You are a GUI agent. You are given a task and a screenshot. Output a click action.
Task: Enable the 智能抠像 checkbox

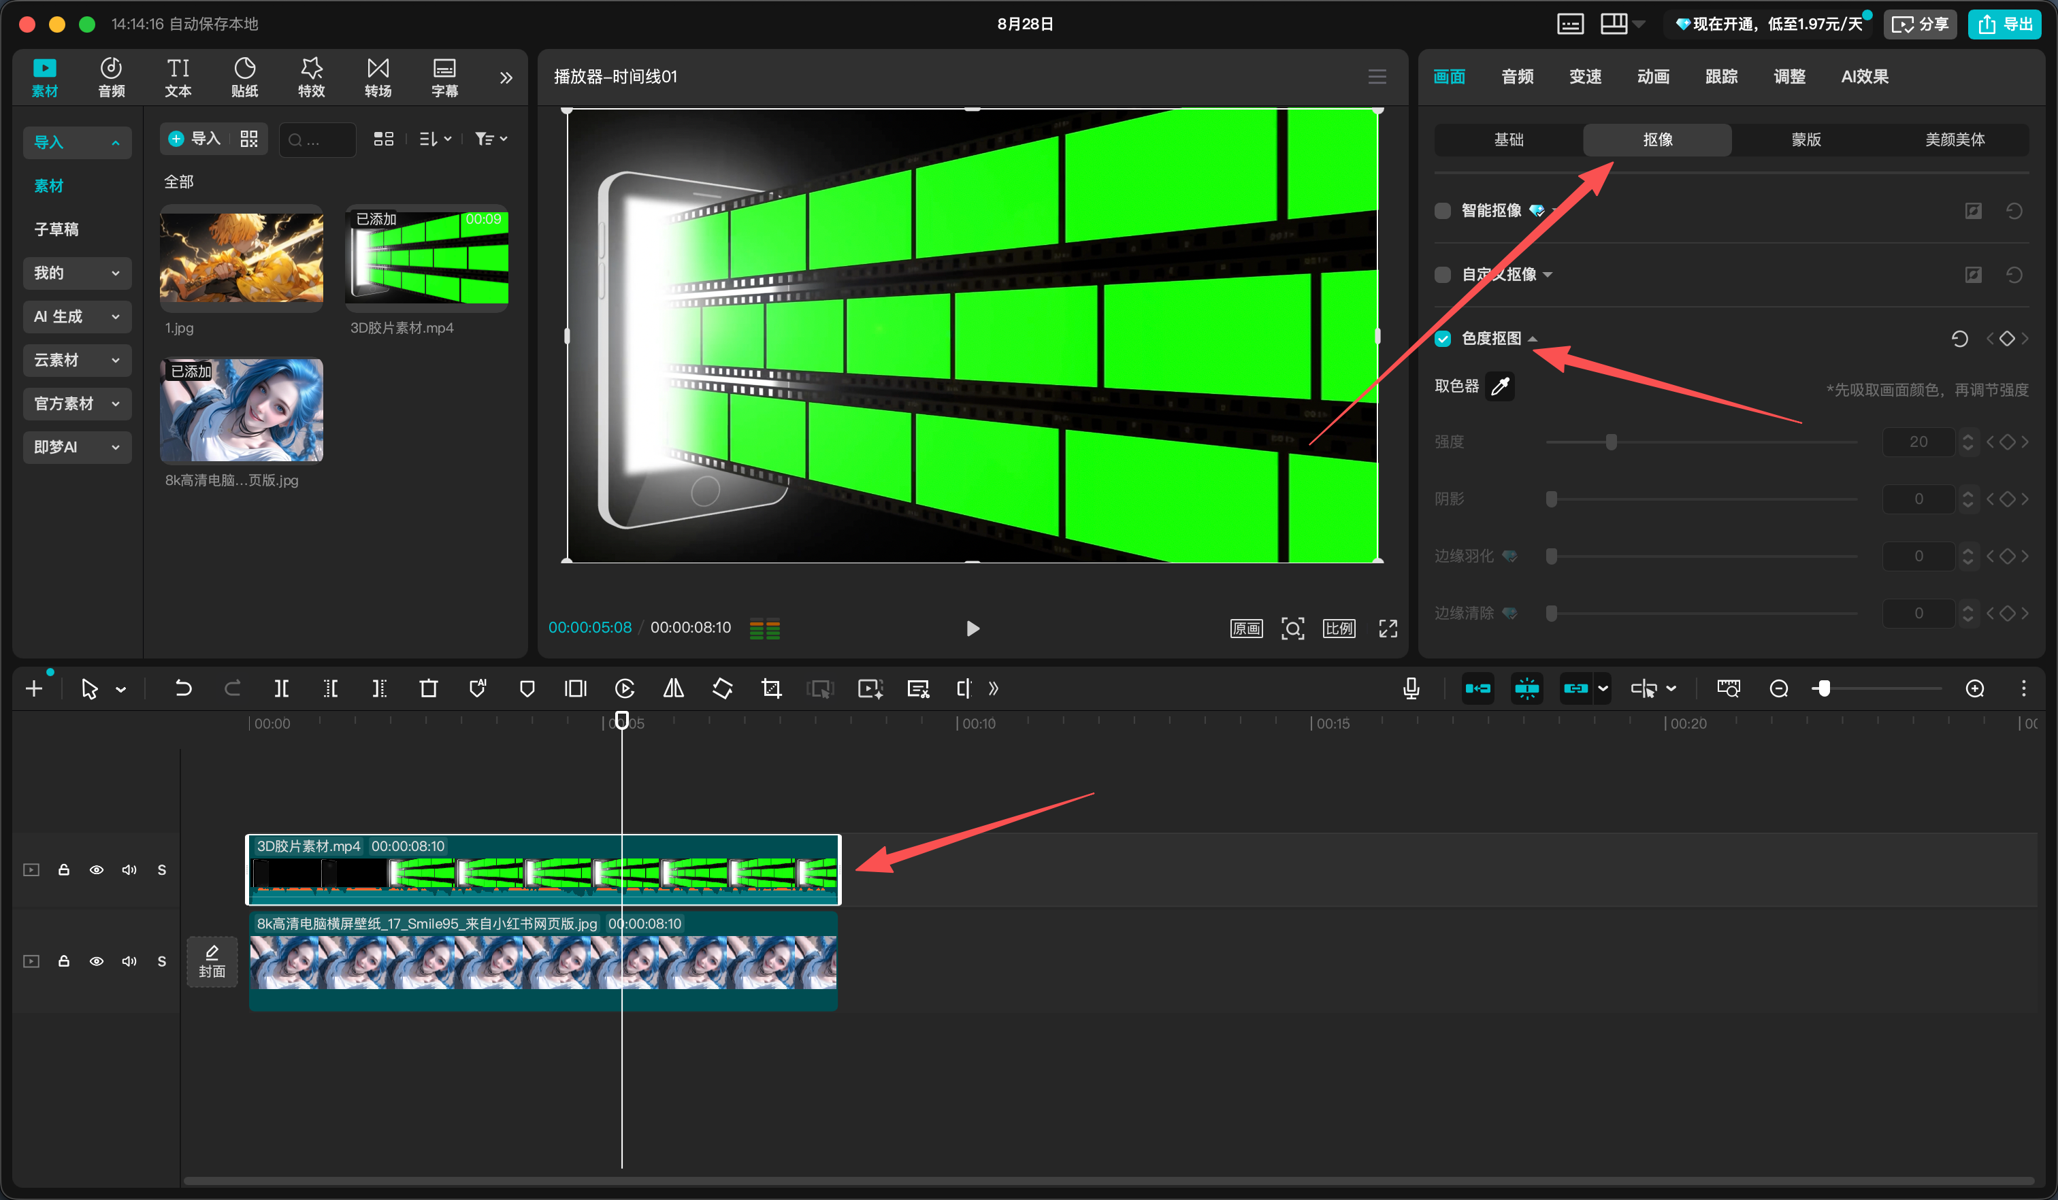pyautogui.click(x=1442, y=211)
